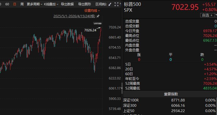This screenshot has width=217, height=115.
Task: Click the small arrow on side panel divider
Action: [x=122, y=88]
